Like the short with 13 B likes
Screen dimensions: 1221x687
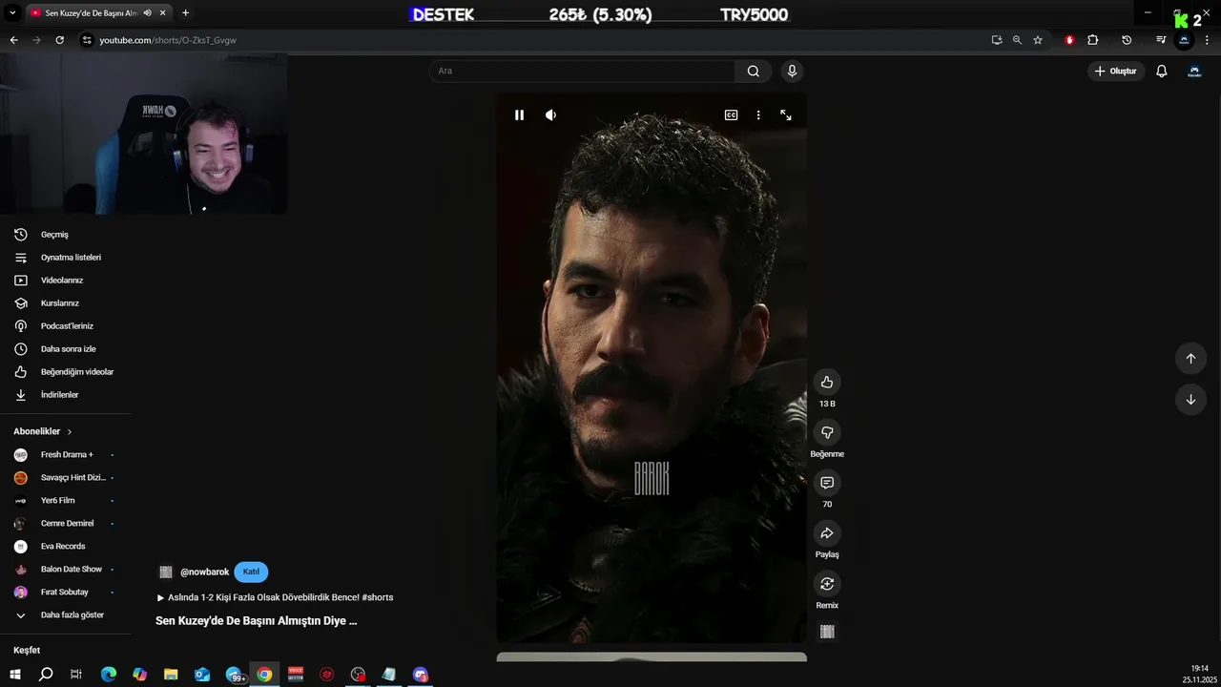click(x=827, y=382)
